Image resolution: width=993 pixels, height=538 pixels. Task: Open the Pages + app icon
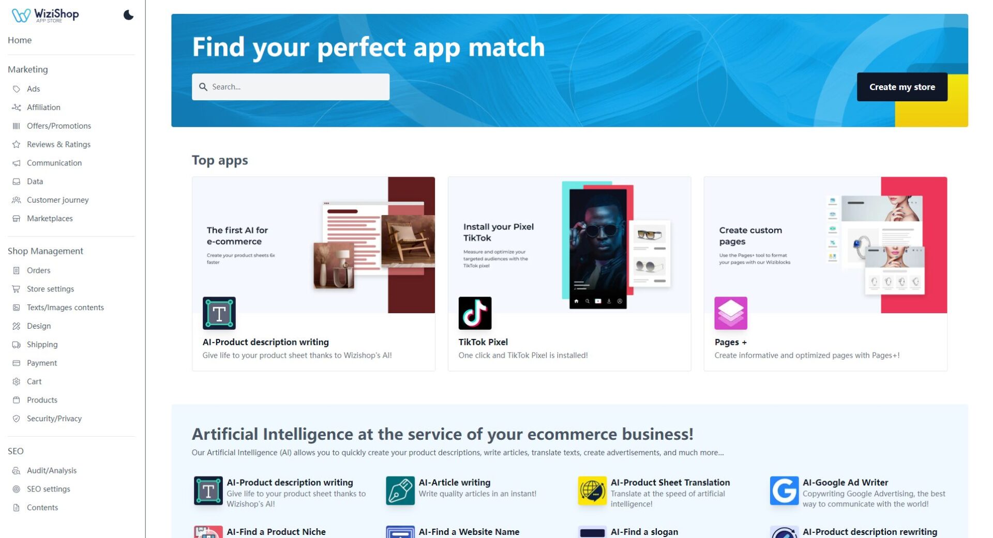tap(731, 313)
